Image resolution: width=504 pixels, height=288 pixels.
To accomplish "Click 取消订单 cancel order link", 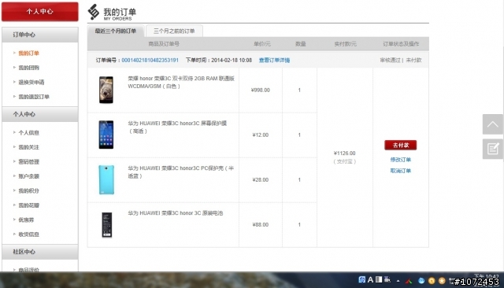I will 401,171.
